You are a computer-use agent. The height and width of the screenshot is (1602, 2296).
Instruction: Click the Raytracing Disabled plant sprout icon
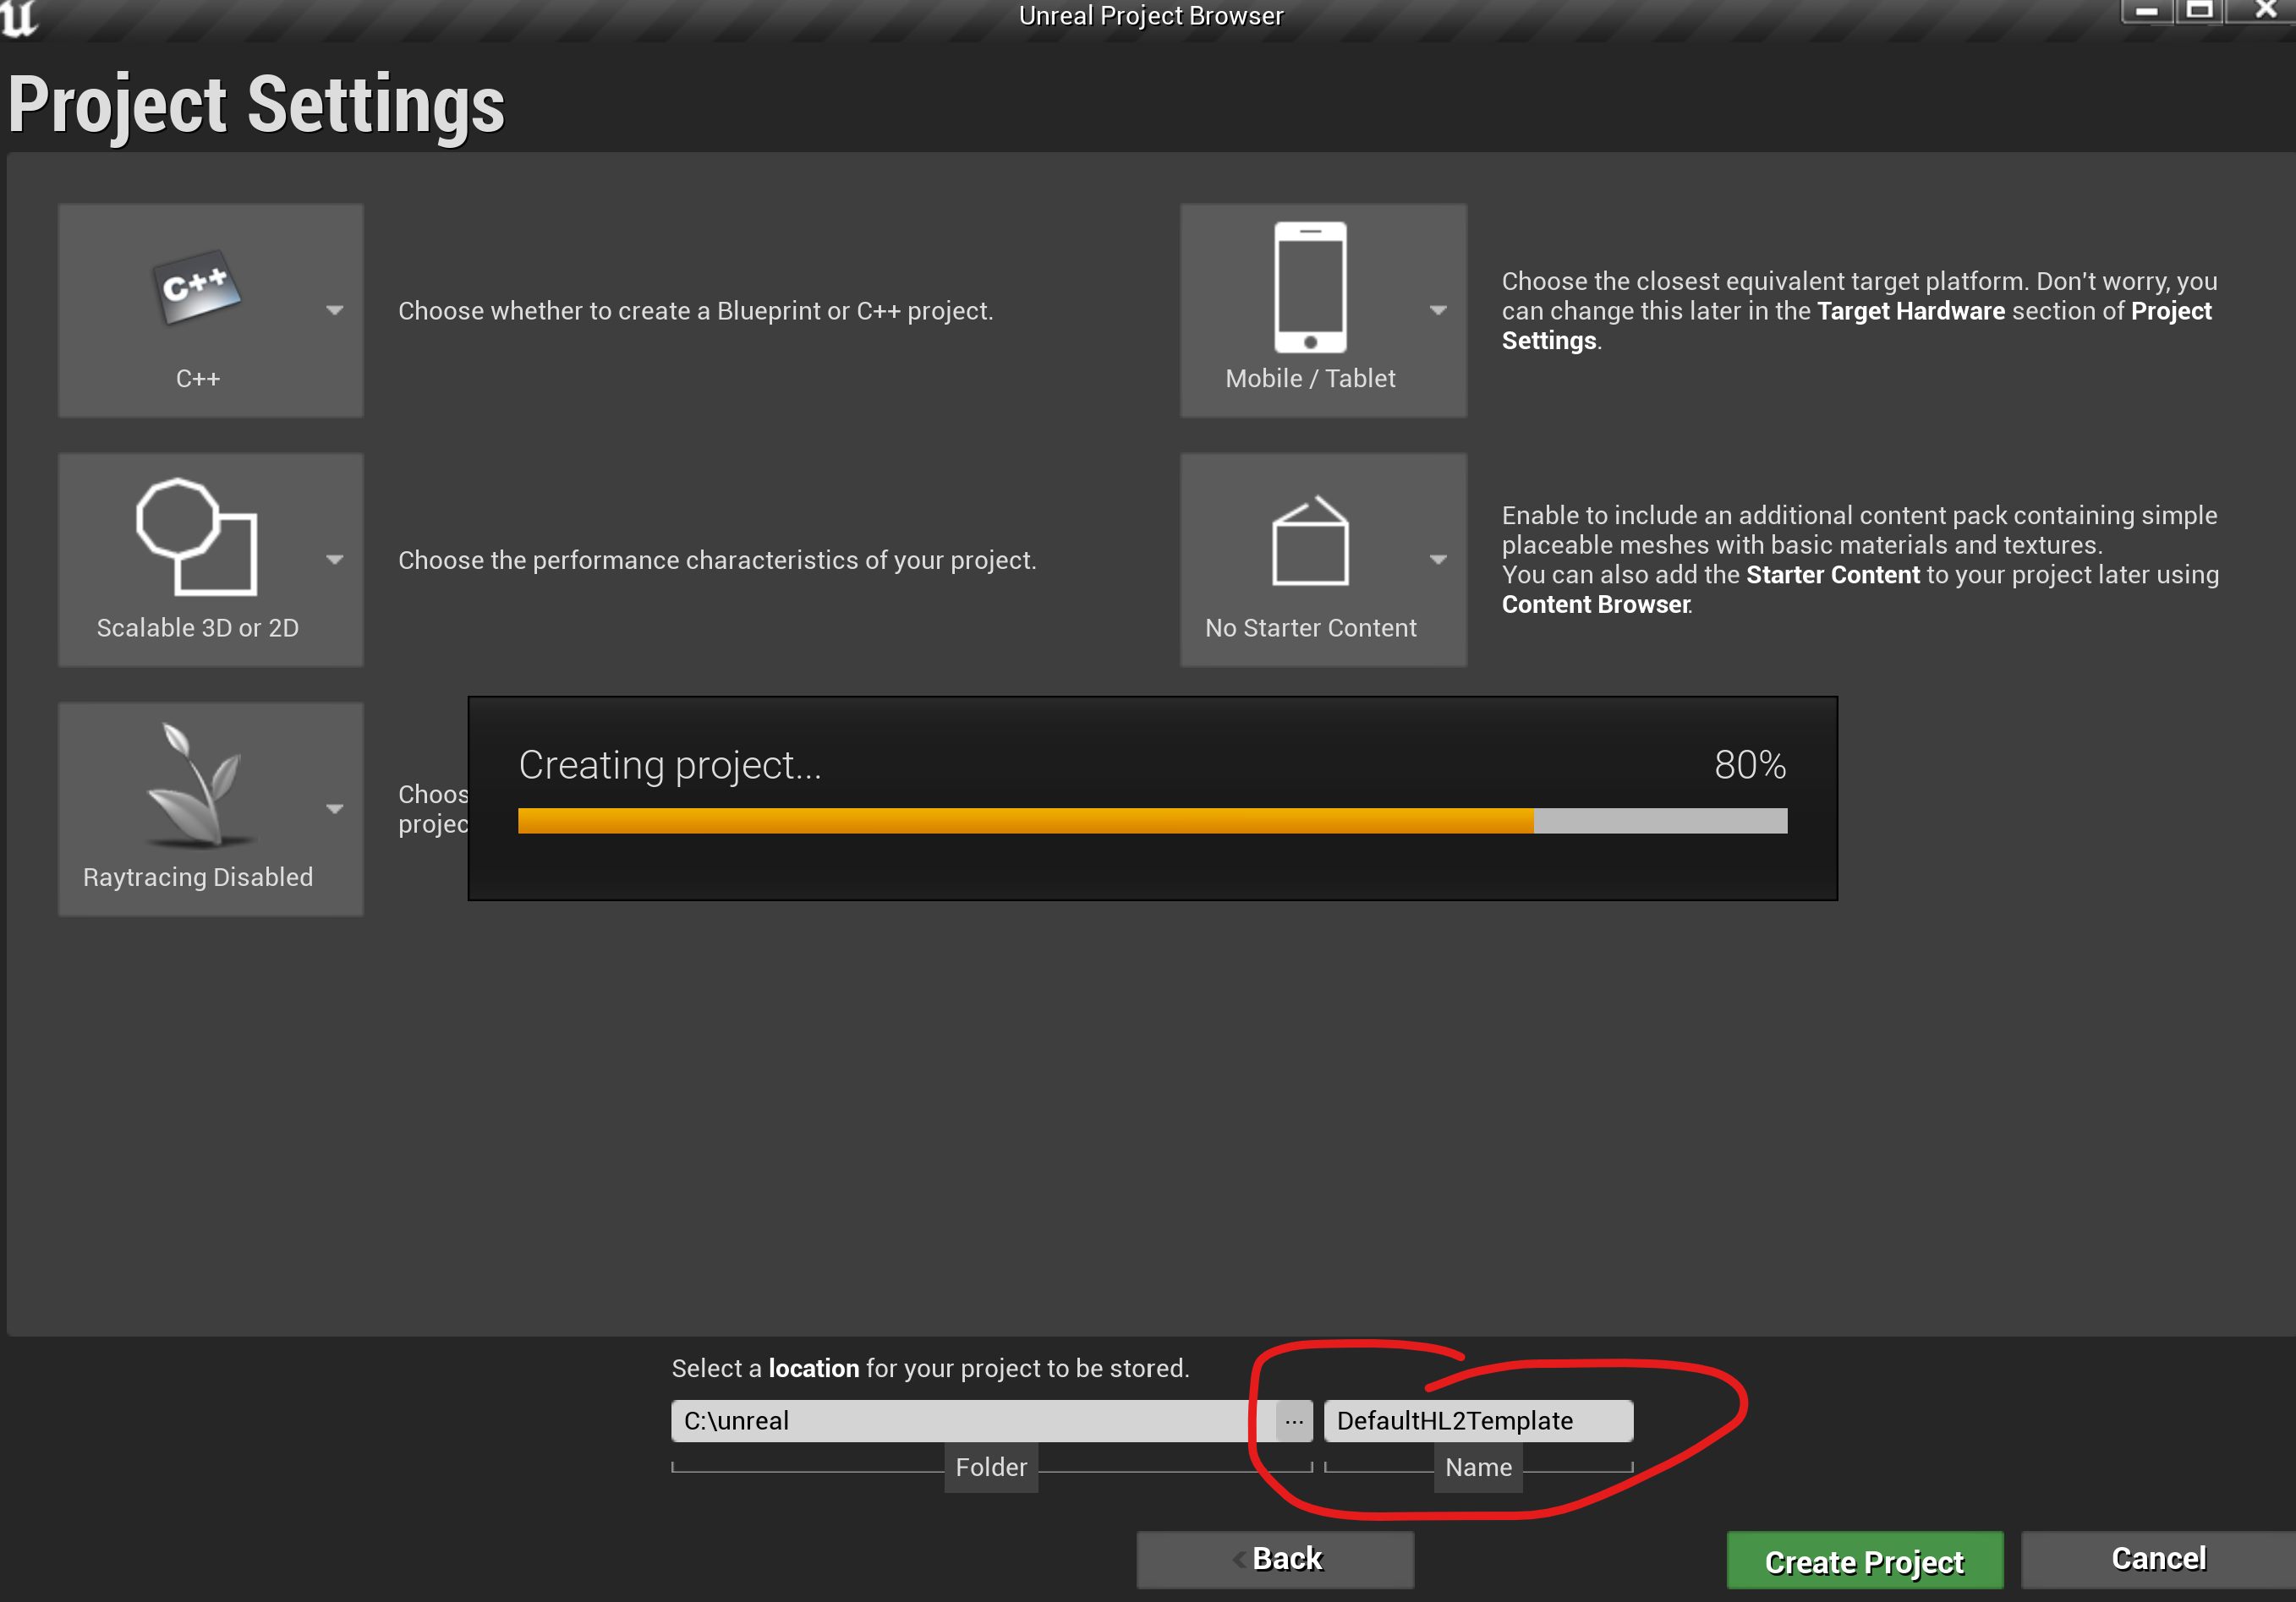pyautogui.click(x=197, y=785)
